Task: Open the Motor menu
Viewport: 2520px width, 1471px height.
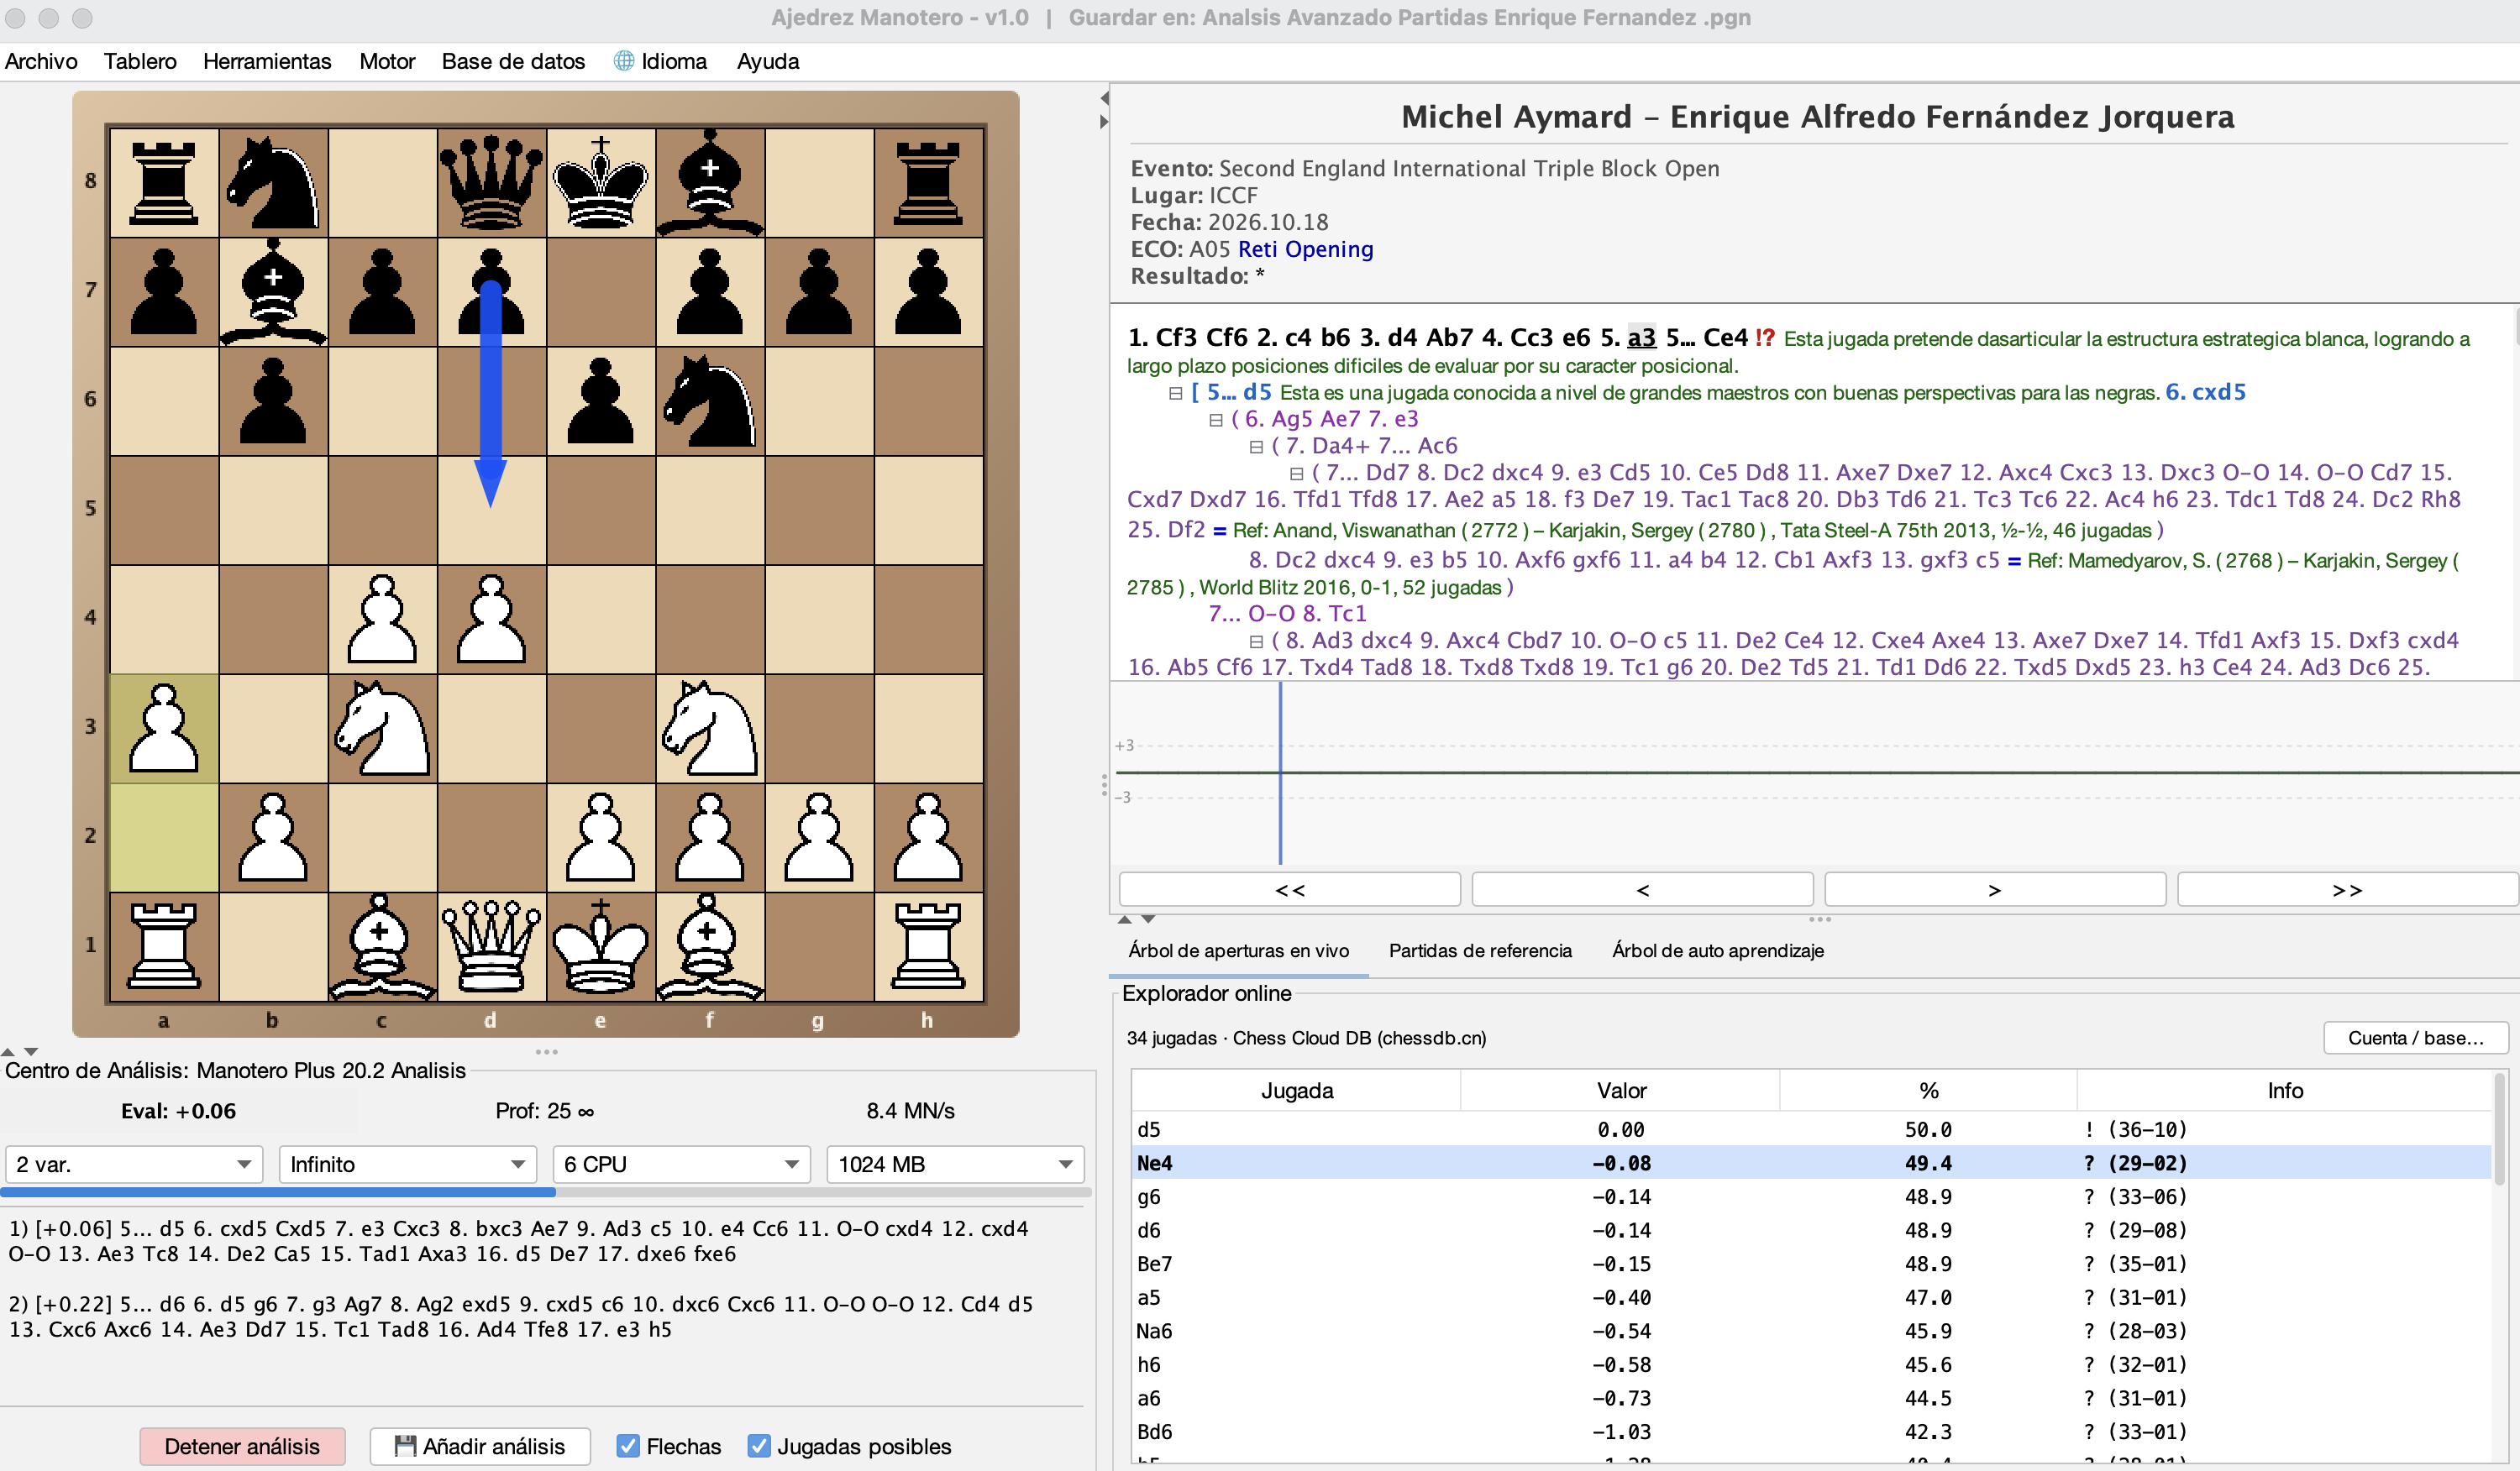Action: pos(387,61)
